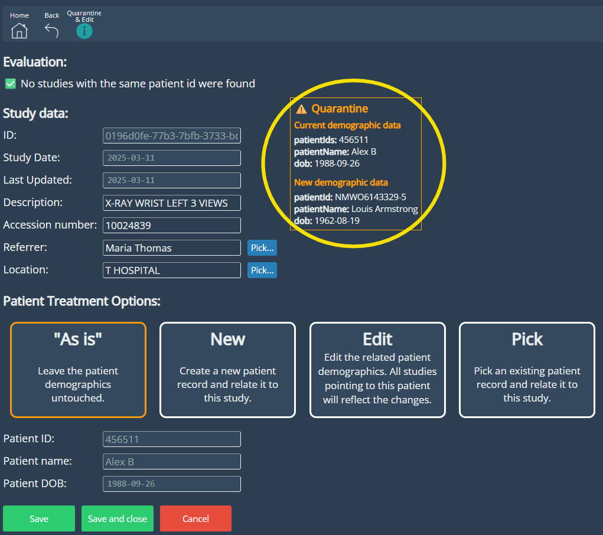Click the Quarantine warning triangle icon
This screenshot has height=535, width=603.
[x=301, y=109]
